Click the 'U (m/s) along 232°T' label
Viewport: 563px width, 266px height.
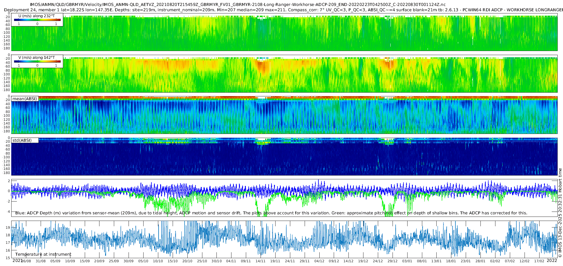[36, 16]
